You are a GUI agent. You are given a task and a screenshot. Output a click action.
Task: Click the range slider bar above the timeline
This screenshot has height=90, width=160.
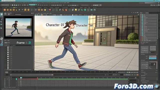[x=32, y=75]
